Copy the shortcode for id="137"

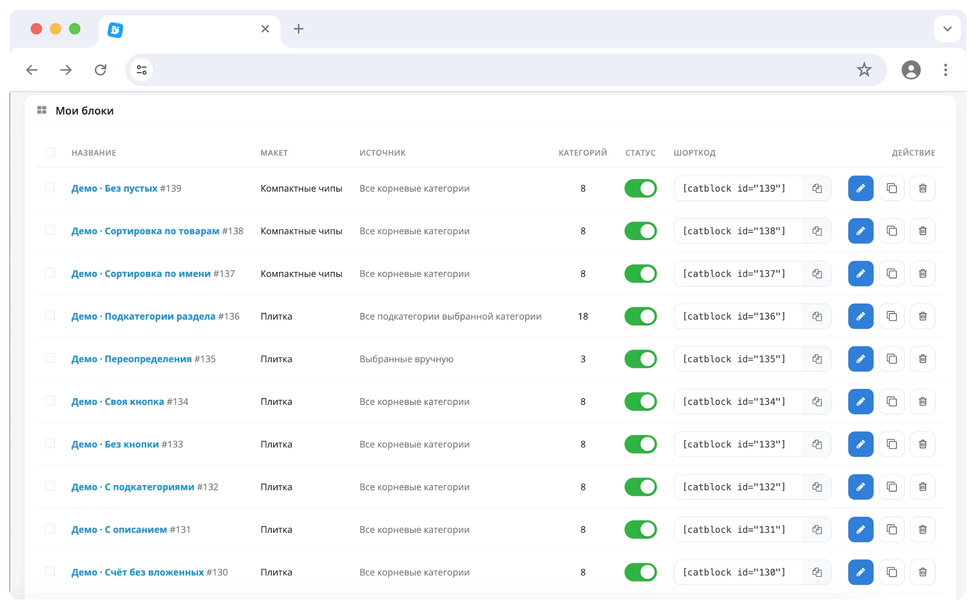(817, 274)
